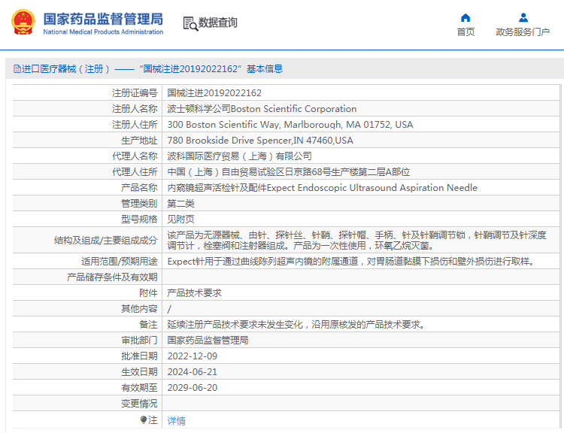Screen dimensions: 564x433
Task: Click product name Expect Endoscopic Ultrasound Aspiration Needle
Action: click(x=323, y=188)
